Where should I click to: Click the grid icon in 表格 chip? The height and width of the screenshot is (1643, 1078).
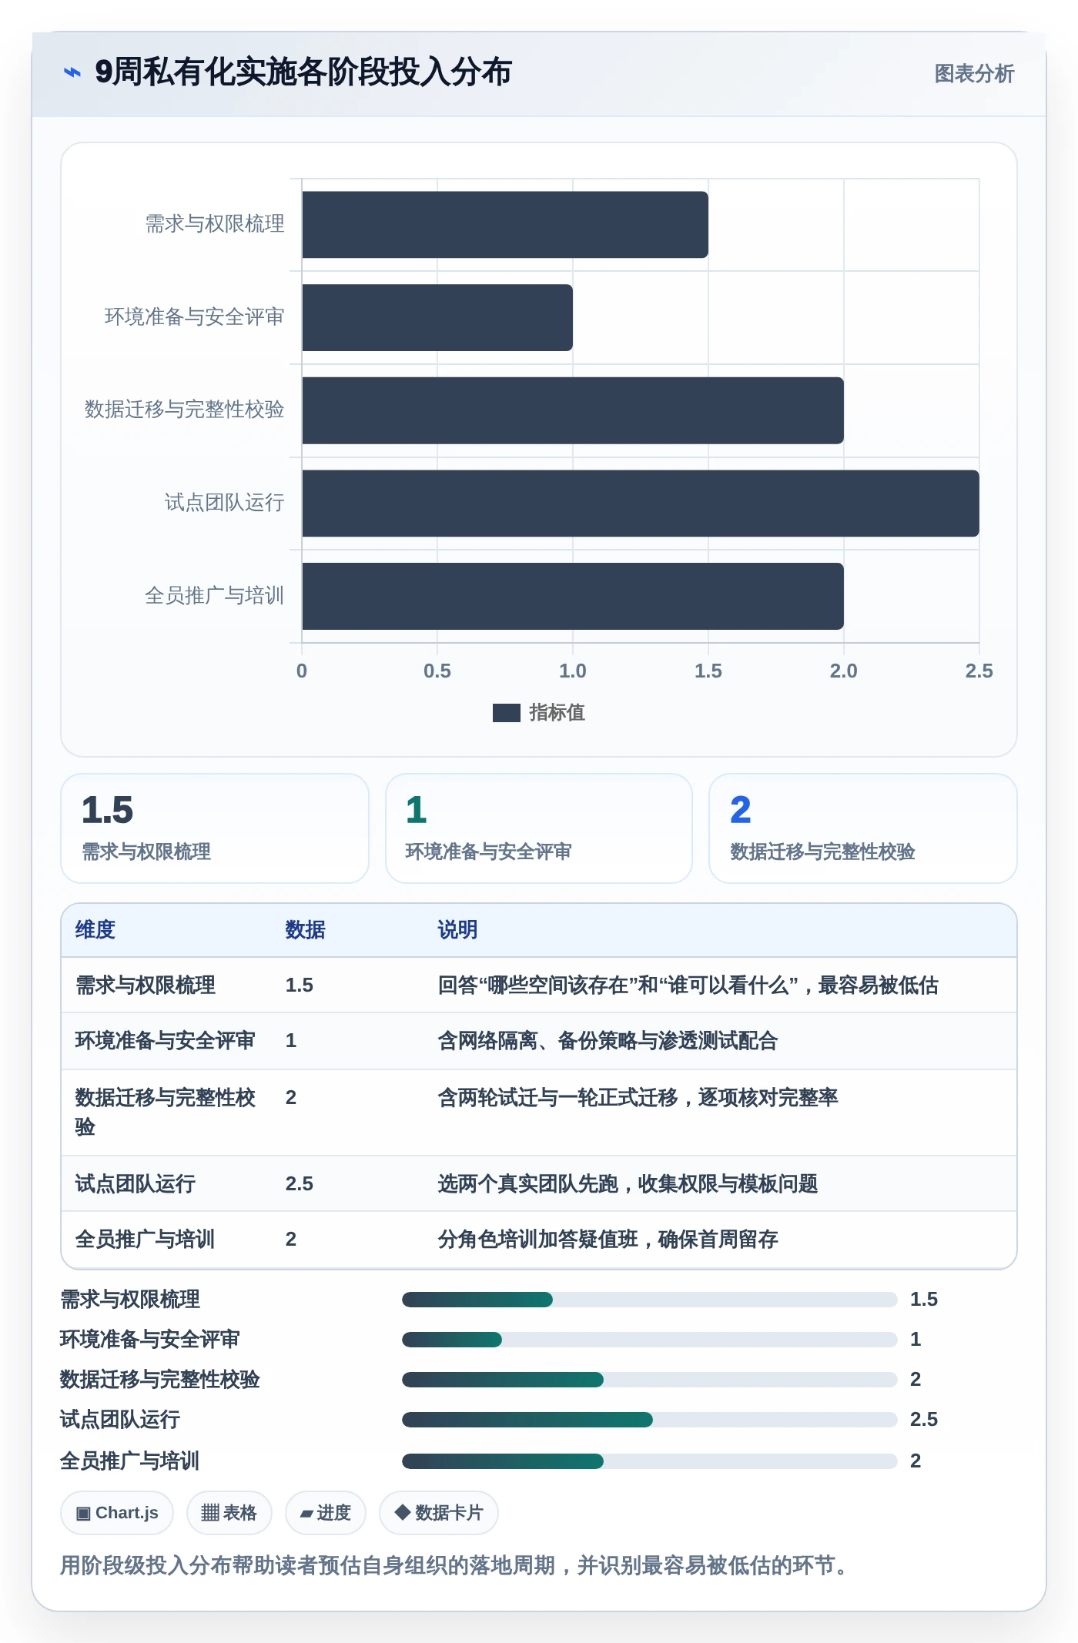(x=210, y=1514)
